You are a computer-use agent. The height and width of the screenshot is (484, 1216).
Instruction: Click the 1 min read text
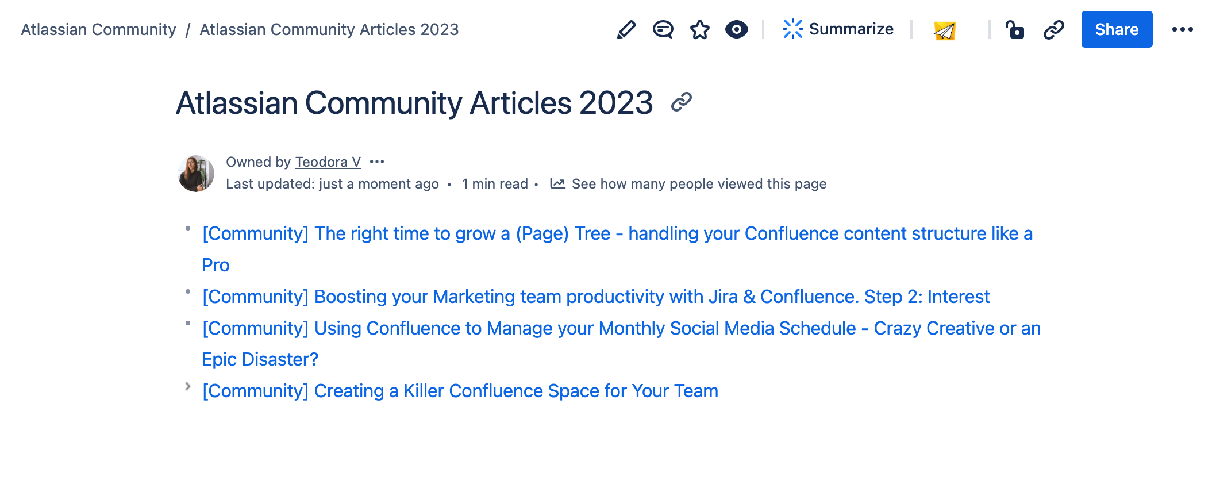tap(495, 184)
